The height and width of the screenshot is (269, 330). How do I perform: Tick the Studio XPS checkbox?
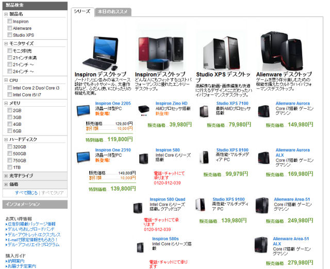point(9,35)
